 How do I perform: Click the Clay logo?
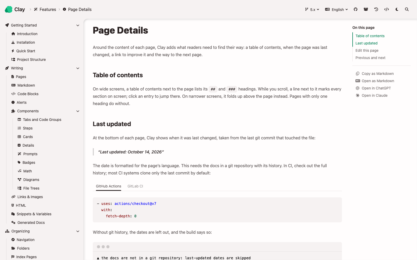pyautogui.click(x=15, y=9)
